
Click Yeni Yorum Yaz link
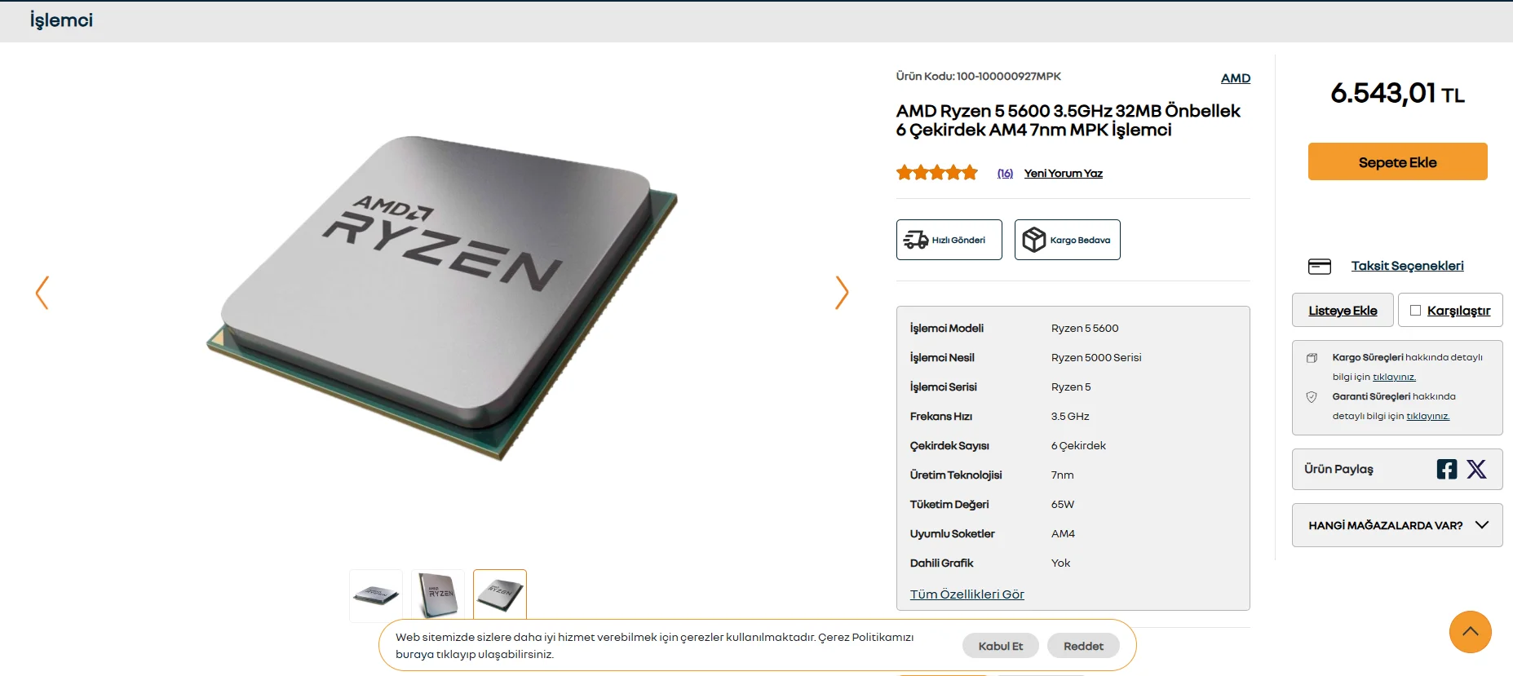pyautogui.click(x=1064, y=173)
